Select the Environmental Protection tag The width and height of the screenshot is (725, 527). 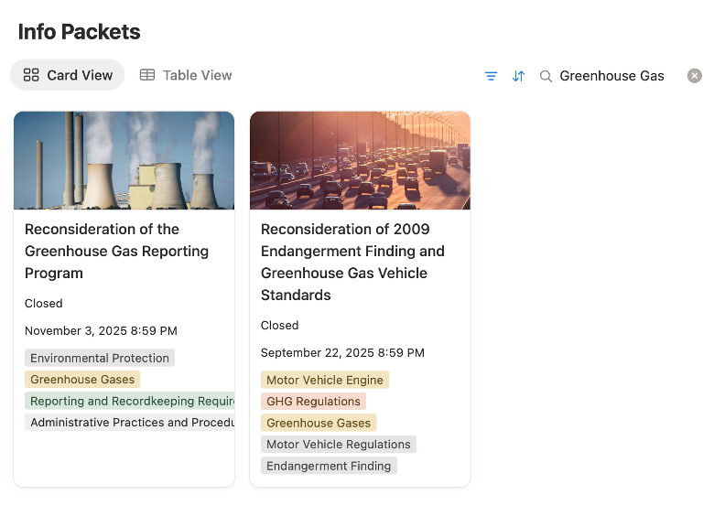click(x=100, y=358)
